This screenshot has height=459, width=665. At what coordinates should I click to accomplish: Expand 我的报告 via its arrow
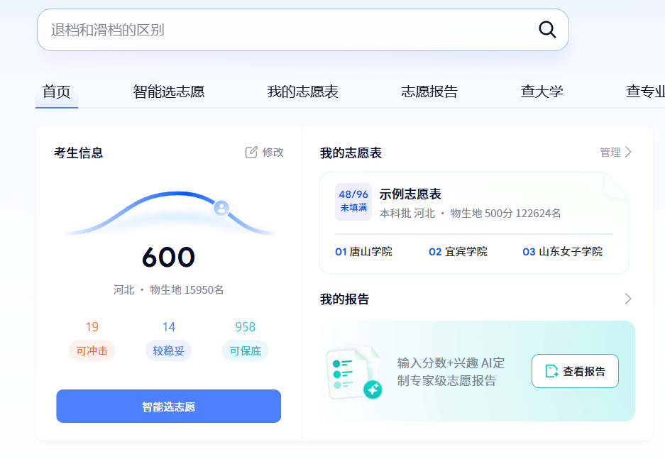(627, 299)
